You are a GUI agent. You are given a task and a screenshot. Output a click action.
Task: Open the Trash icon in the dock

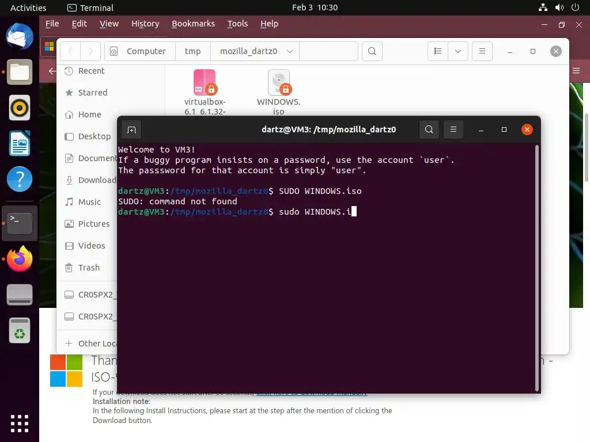[20, 330]
